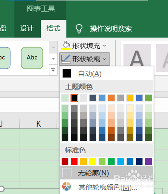Click the gray no-outline square icon
Viewport: 168px width, 194px height.
pos(67,173)
